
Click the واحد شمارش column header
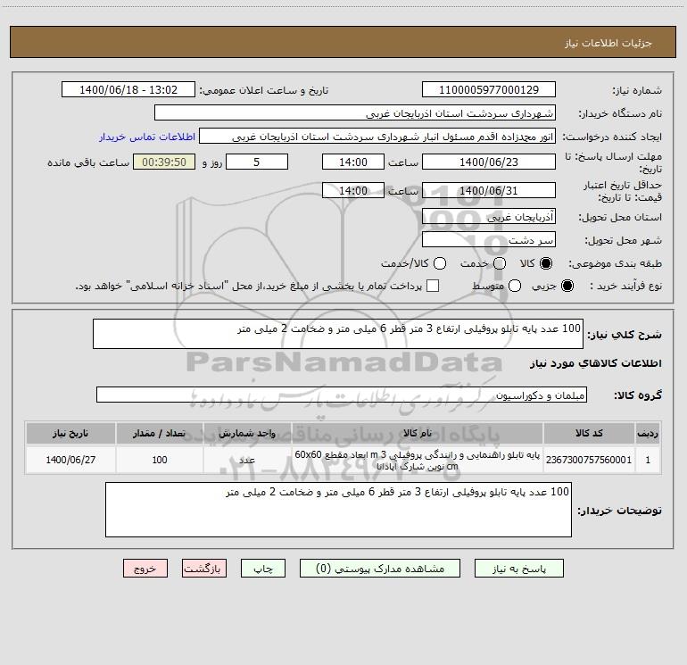click(x=247, y=433)
